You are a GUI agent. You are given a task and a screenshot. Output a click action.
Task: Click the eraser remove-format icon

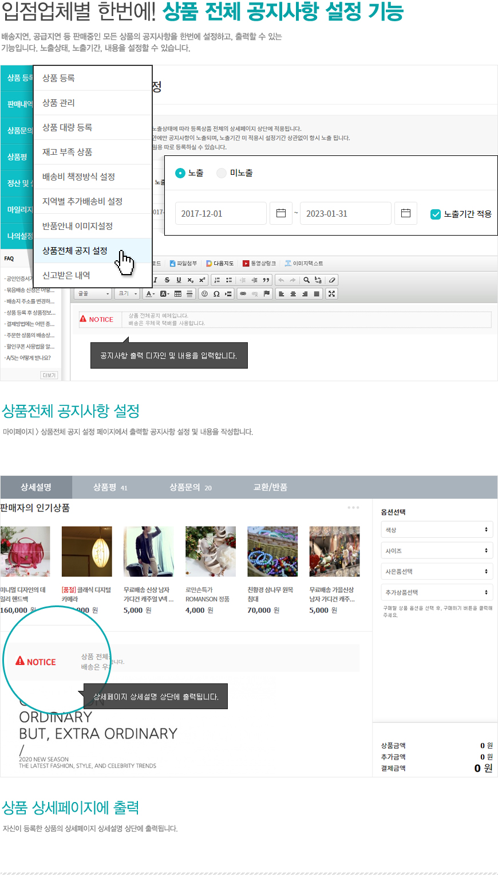(x=333, y=280)
